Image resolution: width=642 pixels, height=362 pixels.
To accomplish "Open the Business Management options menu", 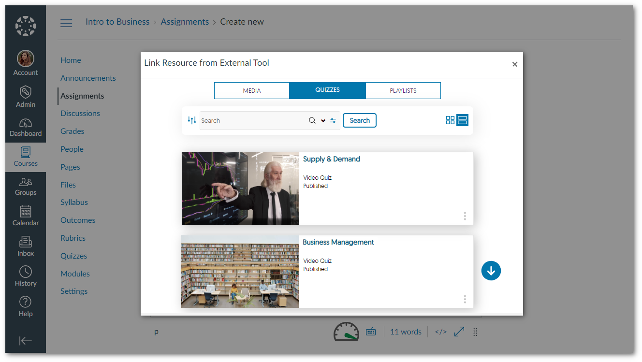I will click(x=465, y=299).
